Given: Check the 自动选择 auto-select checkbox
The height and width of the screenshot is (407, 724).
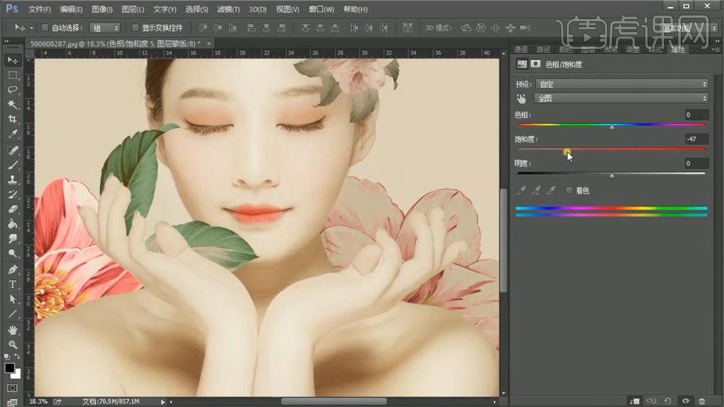Looking at the screenshot, I should coord(45,28).
